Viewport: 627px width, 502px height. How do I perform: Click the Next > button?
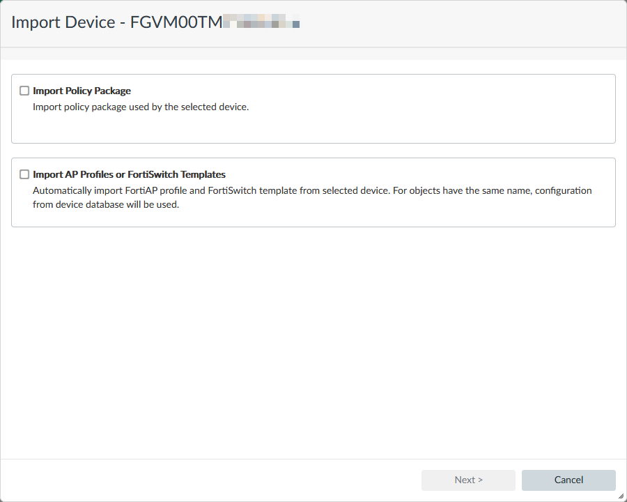[468, 480]
